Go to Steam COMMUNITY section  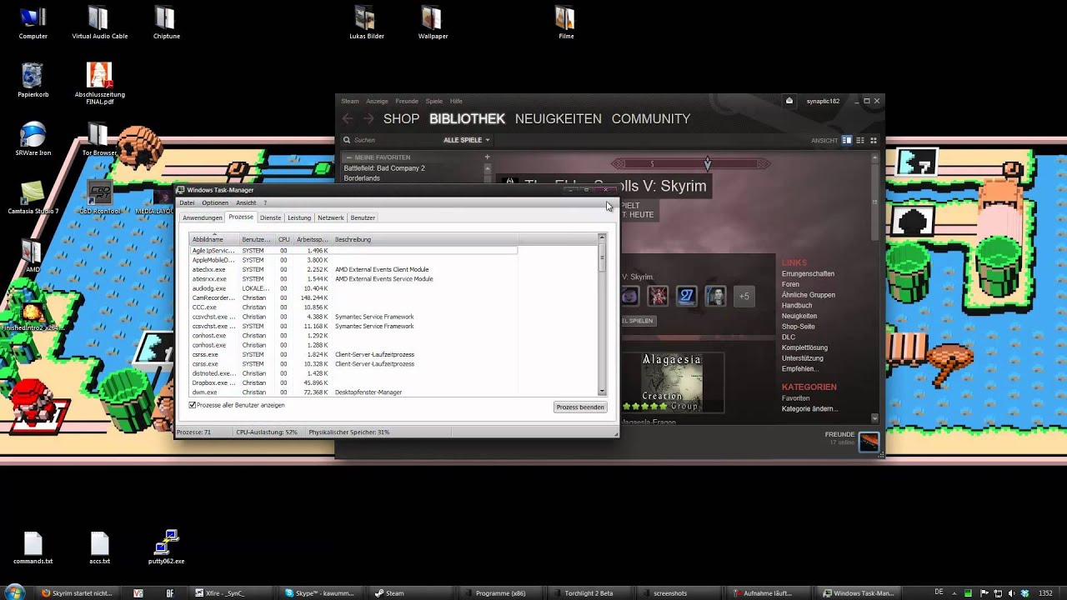651,118
